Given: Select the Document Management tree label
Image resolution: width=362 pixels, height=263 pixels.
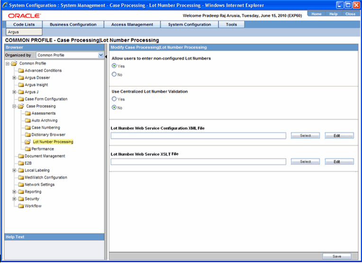Looking at the screenshot, I should (45, 156).
